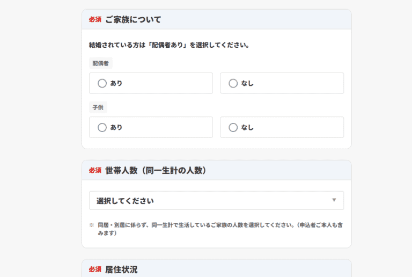The image size is (412, 277).
Task: Click the ご家族について section heading
Action: pos(133,19)
